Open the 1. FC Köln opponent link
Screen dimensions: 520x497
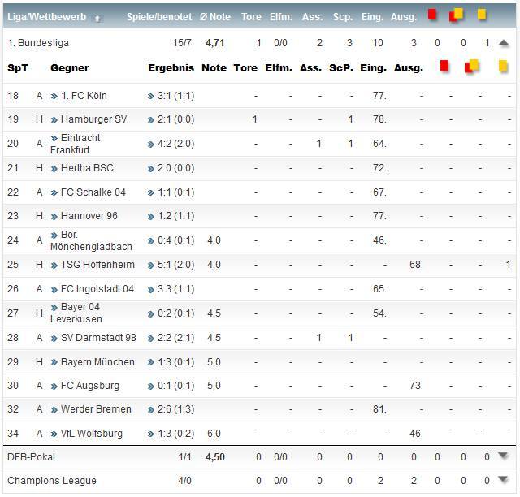83,96
